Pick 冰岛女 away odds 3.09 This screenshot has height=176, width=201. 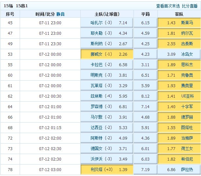(x=179, y=54)
